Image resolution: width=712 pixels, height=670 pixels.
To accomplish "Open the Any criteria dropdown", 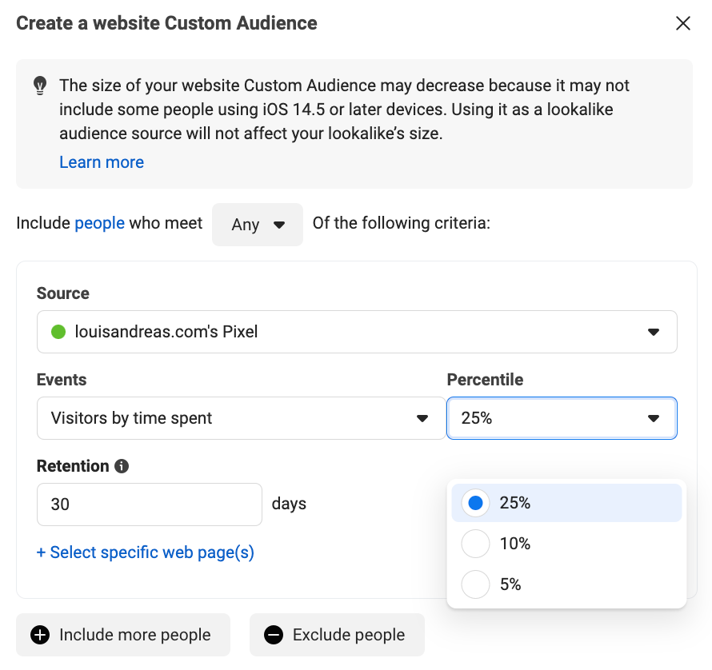I will click(x=258, y=225).
